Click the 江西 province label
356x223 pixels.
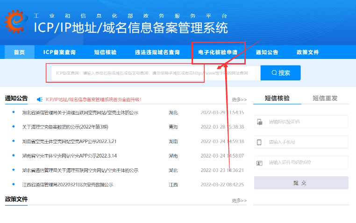click(x=173, y=185)
